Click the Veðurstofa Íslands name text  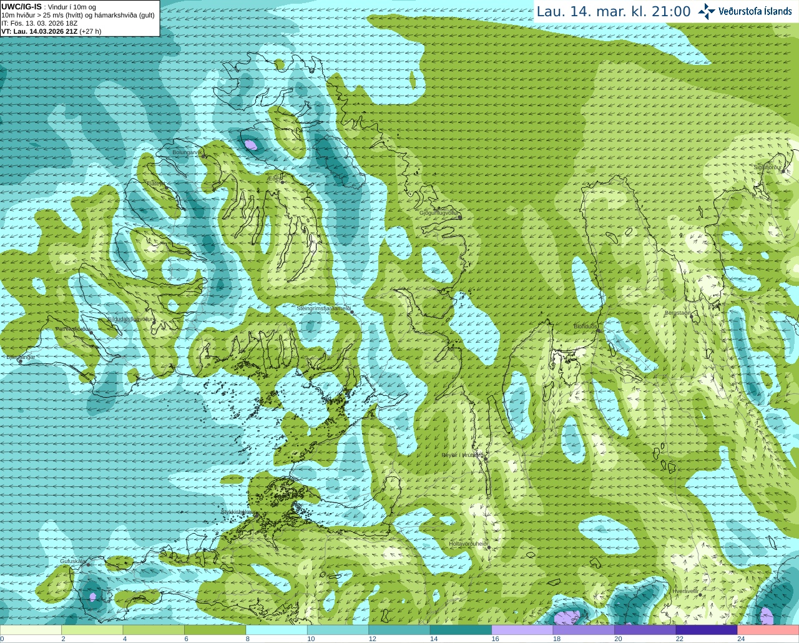(755, 11)
